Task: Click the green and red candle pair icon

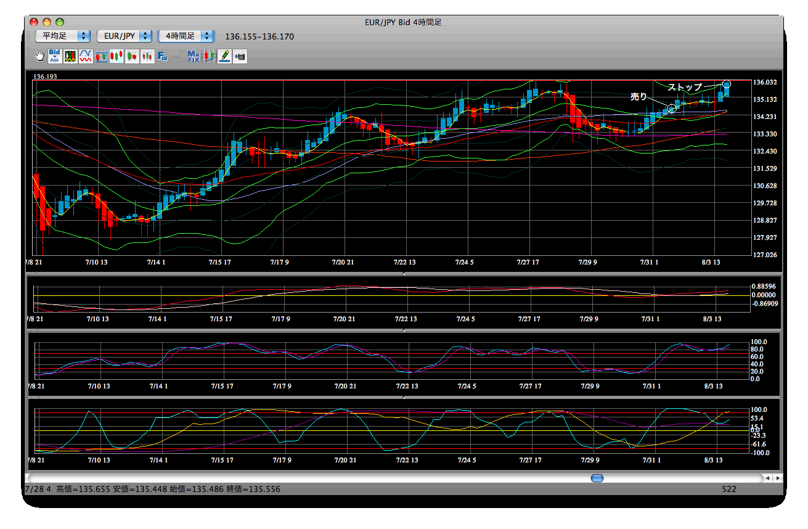Action: (132, 57)
